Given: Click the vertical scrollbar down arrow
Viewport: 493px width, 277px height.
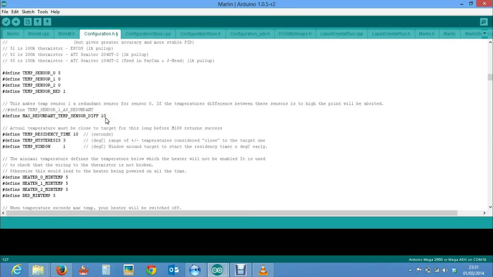Looking at the screenshot, I should (x=490, y=207).
